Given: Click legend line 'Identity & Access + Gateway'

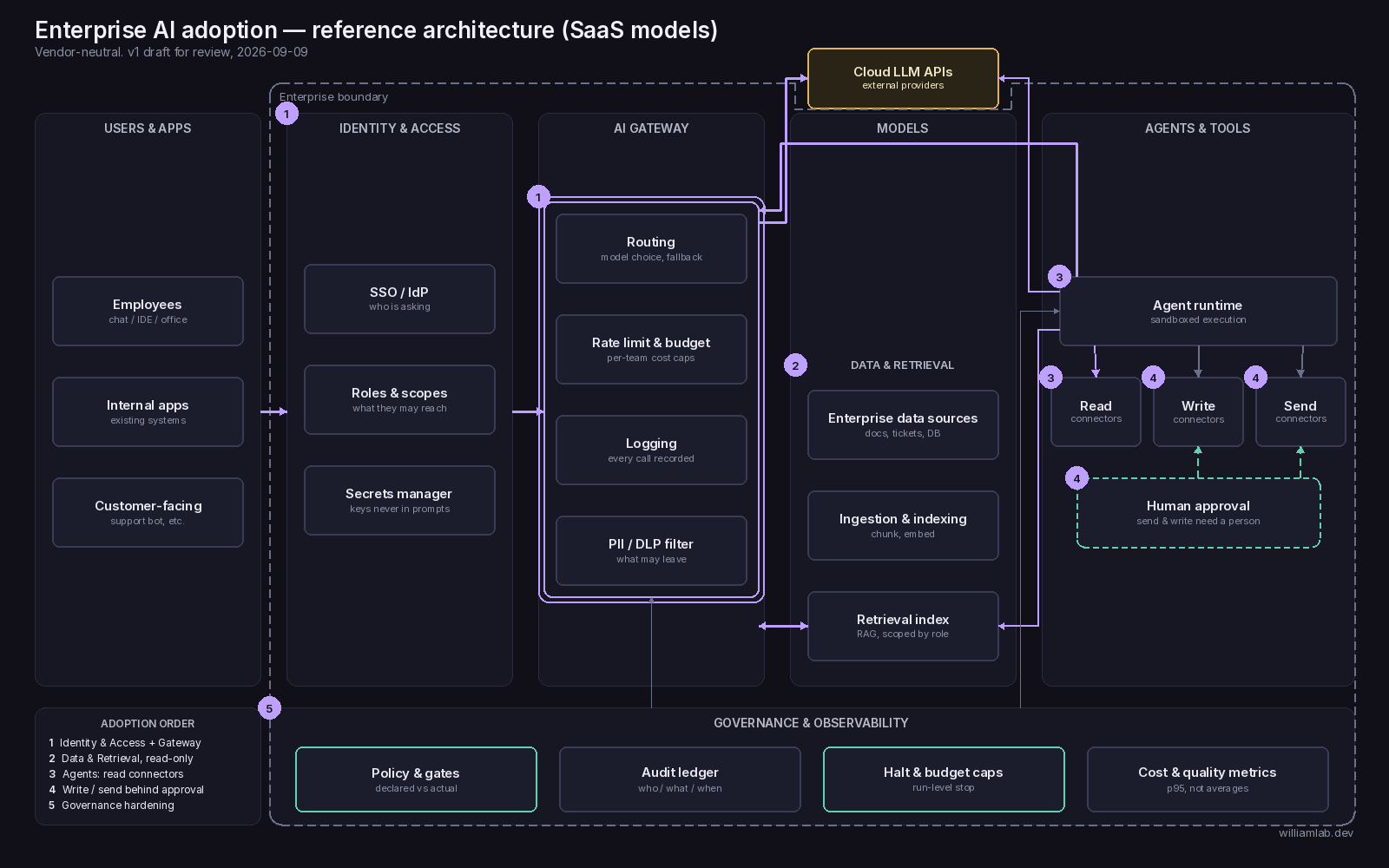Looking at the screenshot, I should click(130, 743).
